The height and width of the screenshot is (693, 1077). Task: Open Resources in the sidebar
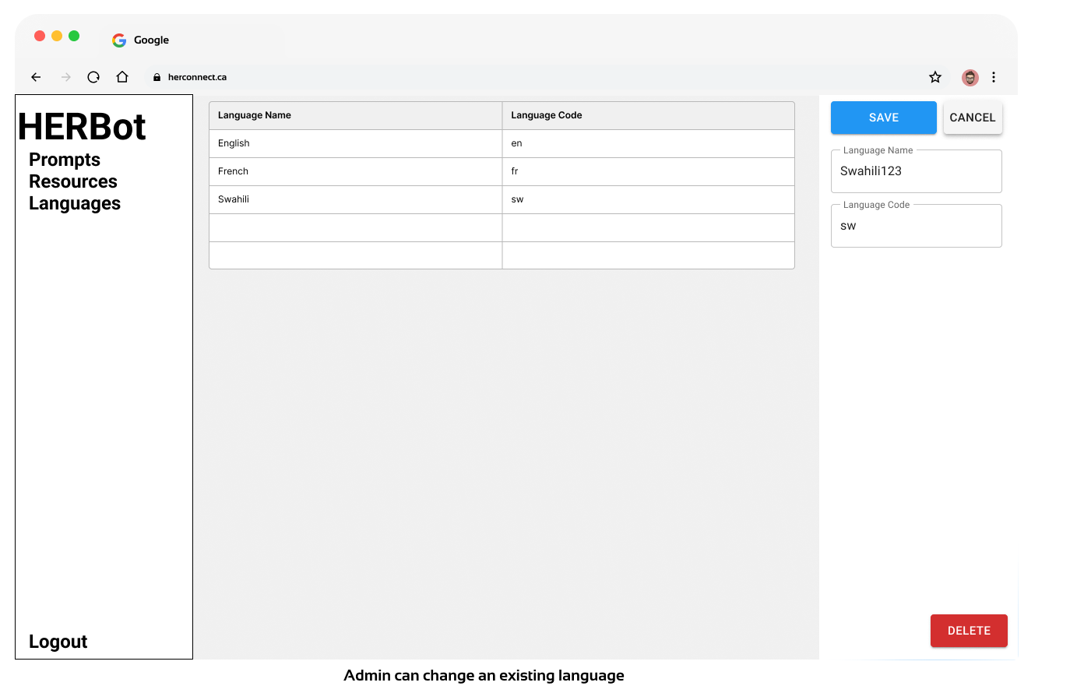[x=73, y=181]
